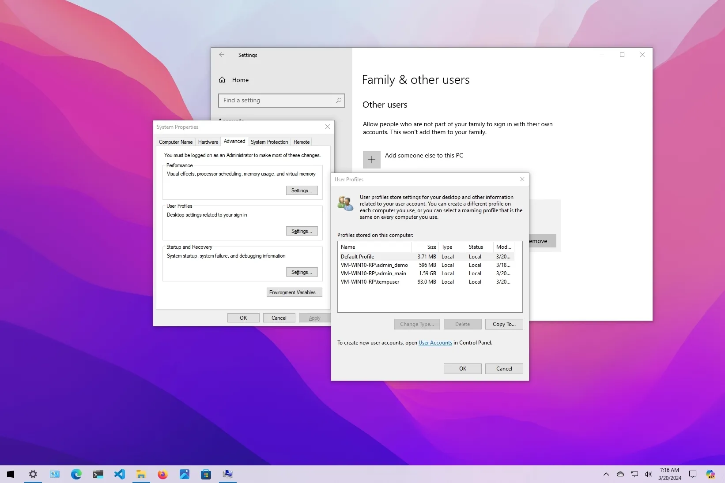Click the Environment Variables button

(294, 292)
